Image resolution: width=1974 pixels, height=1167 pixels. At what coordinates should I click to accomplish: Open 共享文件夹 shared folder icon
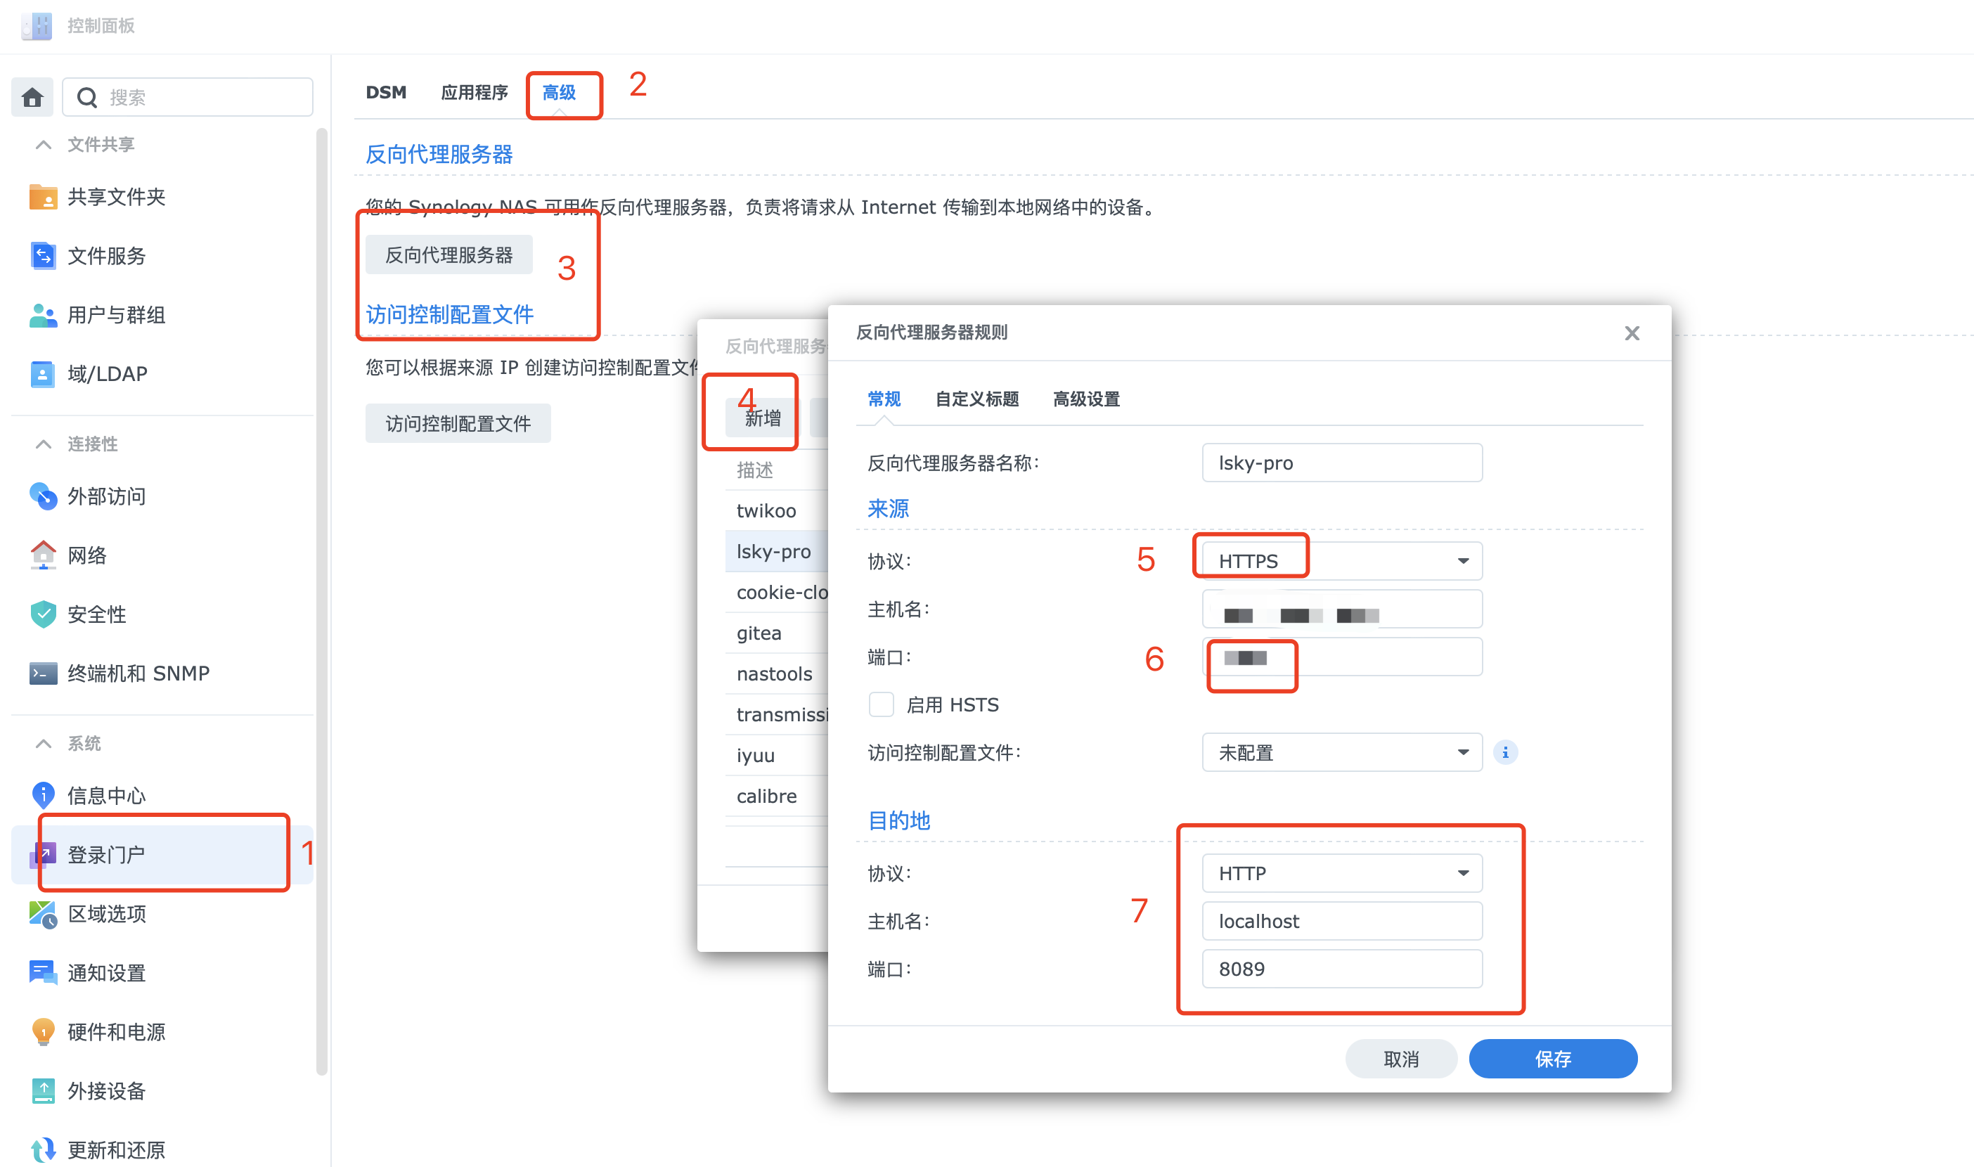pyautogui.click(x=42, y=197)
